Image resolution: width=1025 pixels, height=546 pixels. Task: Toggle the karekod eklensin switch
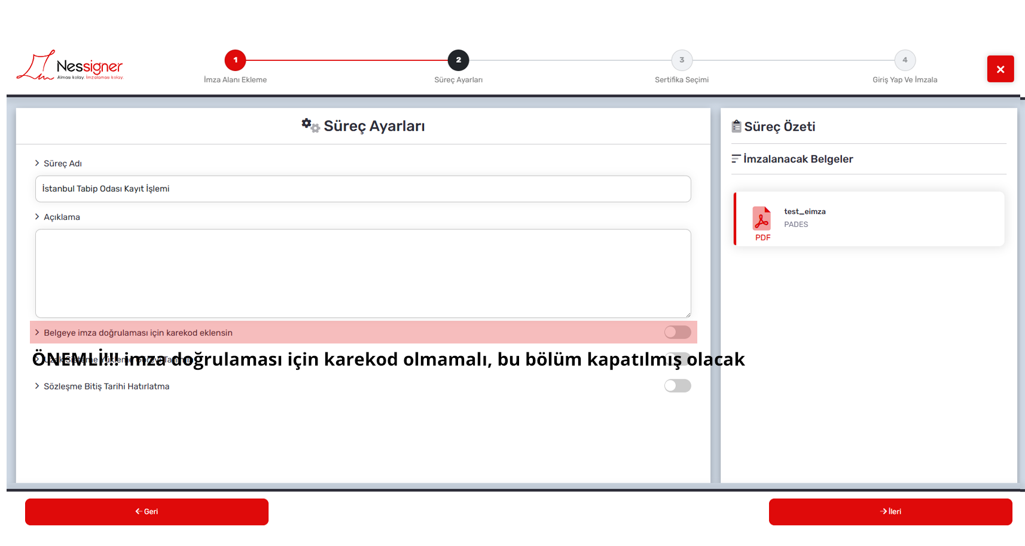677,332
